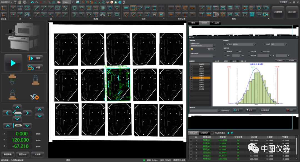Select the concentricity tolerance tool

(185, 8)
